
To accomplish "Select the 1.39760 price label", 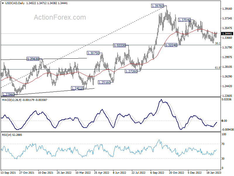I will tap(157, 6).
